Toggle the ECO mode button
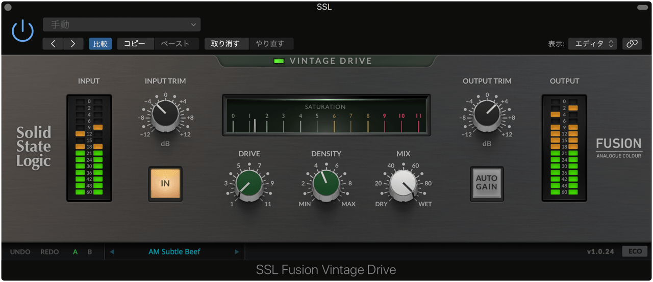The image size is (653, 282). coord(635,252)
